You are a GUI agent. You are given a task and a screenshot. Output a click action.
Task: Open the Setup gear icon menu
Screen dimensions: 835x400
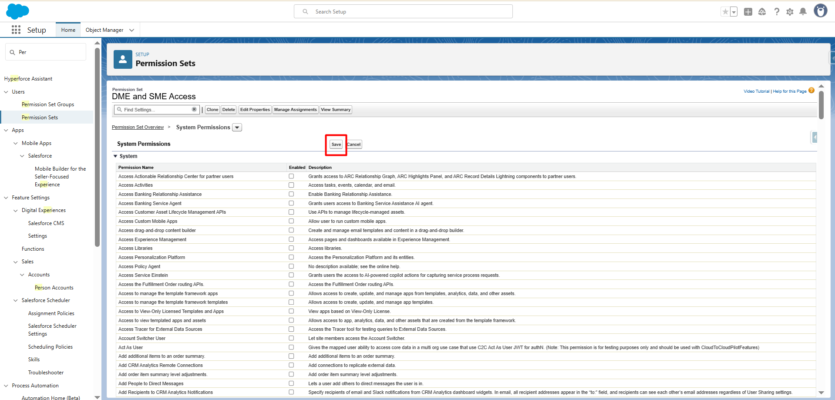[790, 12]
